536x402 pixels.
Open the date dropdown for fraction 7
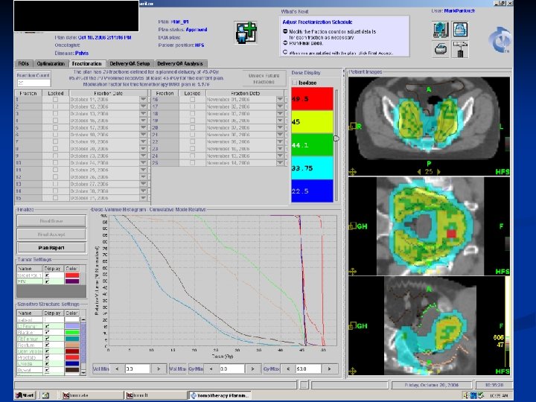143,141
